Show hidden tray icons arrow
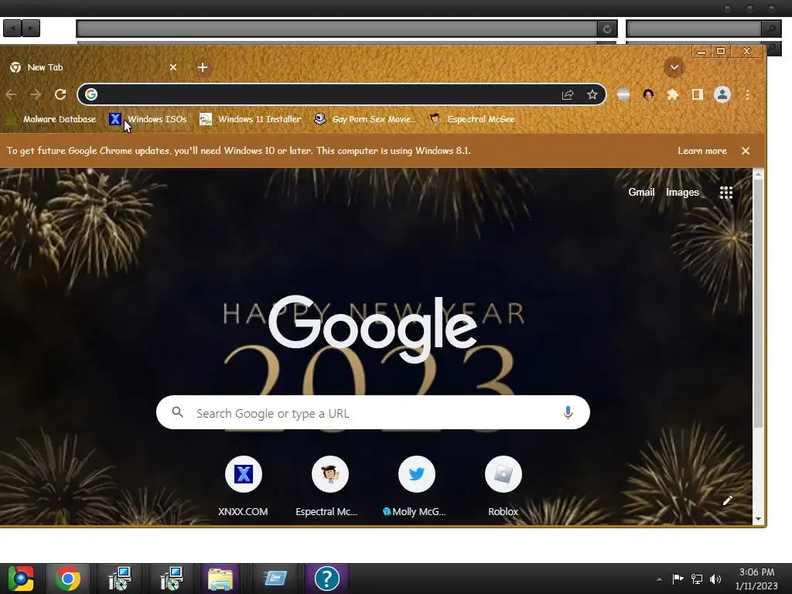The image size is (792, 594). point(659,579)
